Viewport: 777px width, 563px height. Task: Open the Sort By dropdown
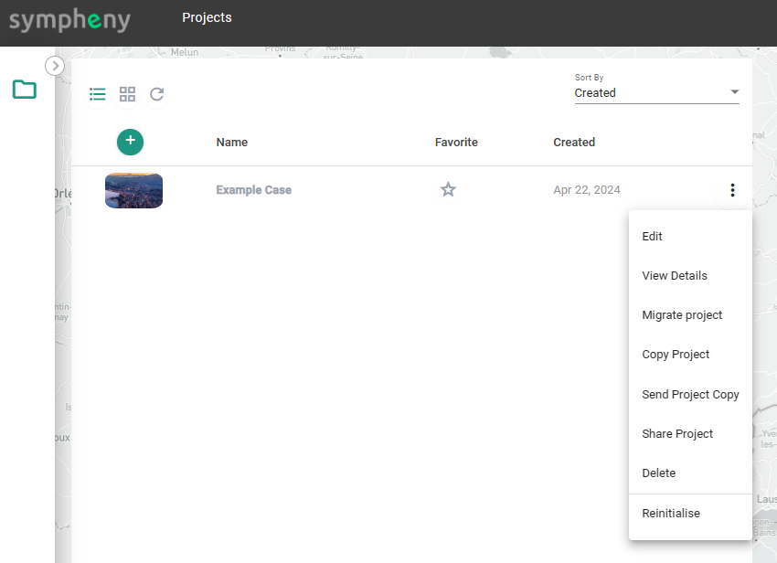point(649,92)
